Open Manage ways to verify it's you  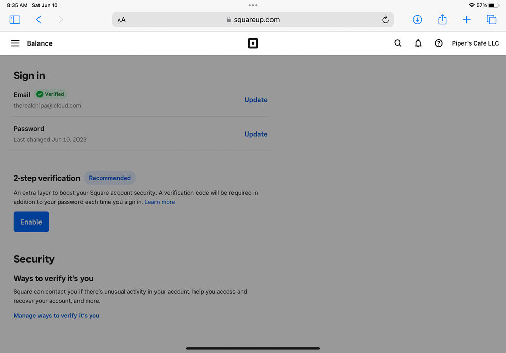56,316
